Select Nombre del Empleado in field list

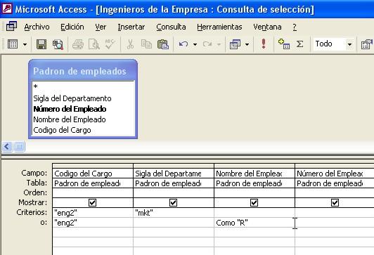tap(70, 119)
